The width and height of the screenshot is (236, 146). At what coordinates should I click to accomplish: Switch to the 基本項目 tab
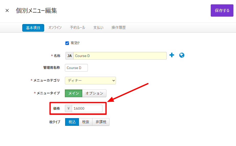click(x=33, y=28)
